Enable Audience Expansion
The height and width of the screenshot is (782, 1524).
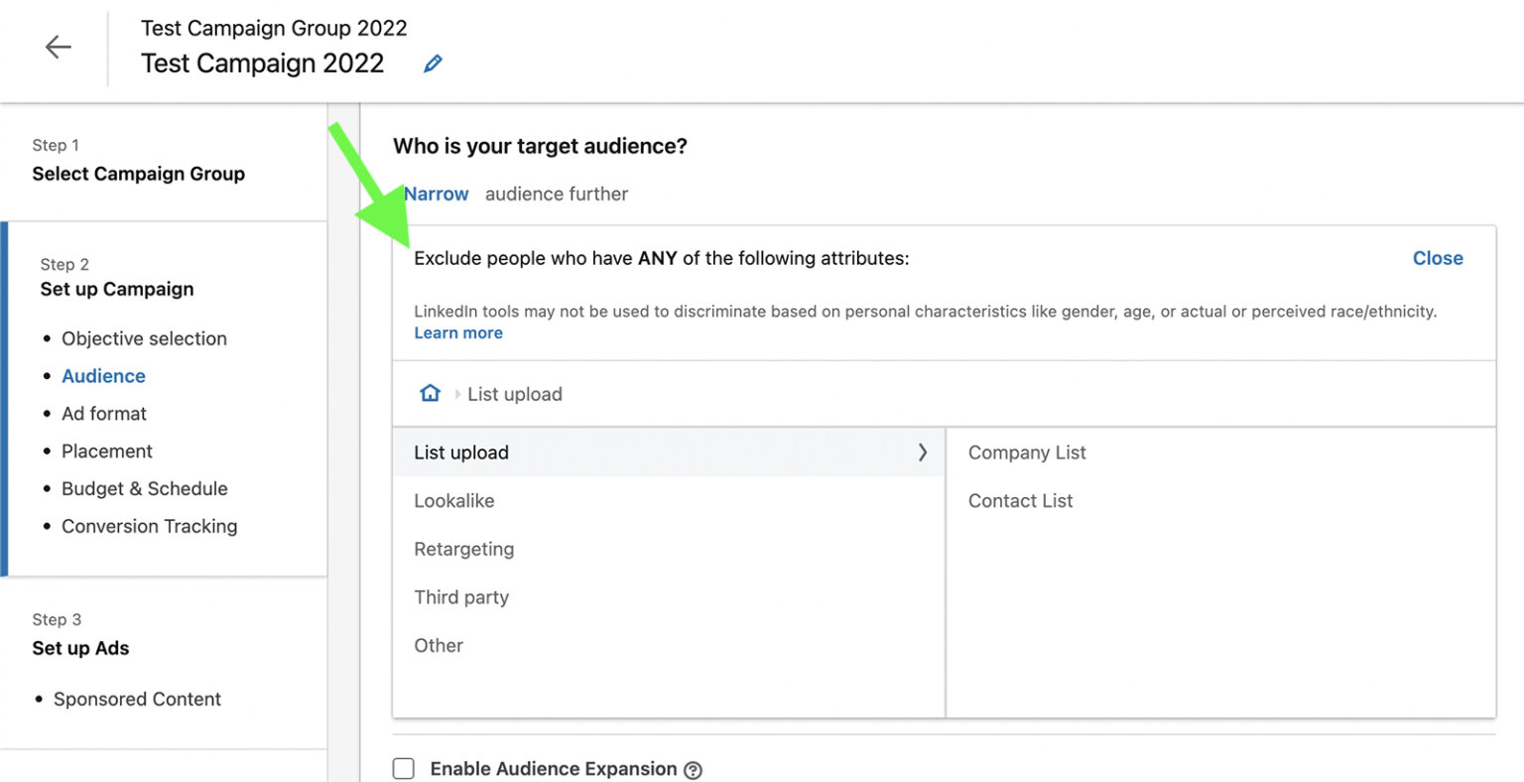click(403, 768)
